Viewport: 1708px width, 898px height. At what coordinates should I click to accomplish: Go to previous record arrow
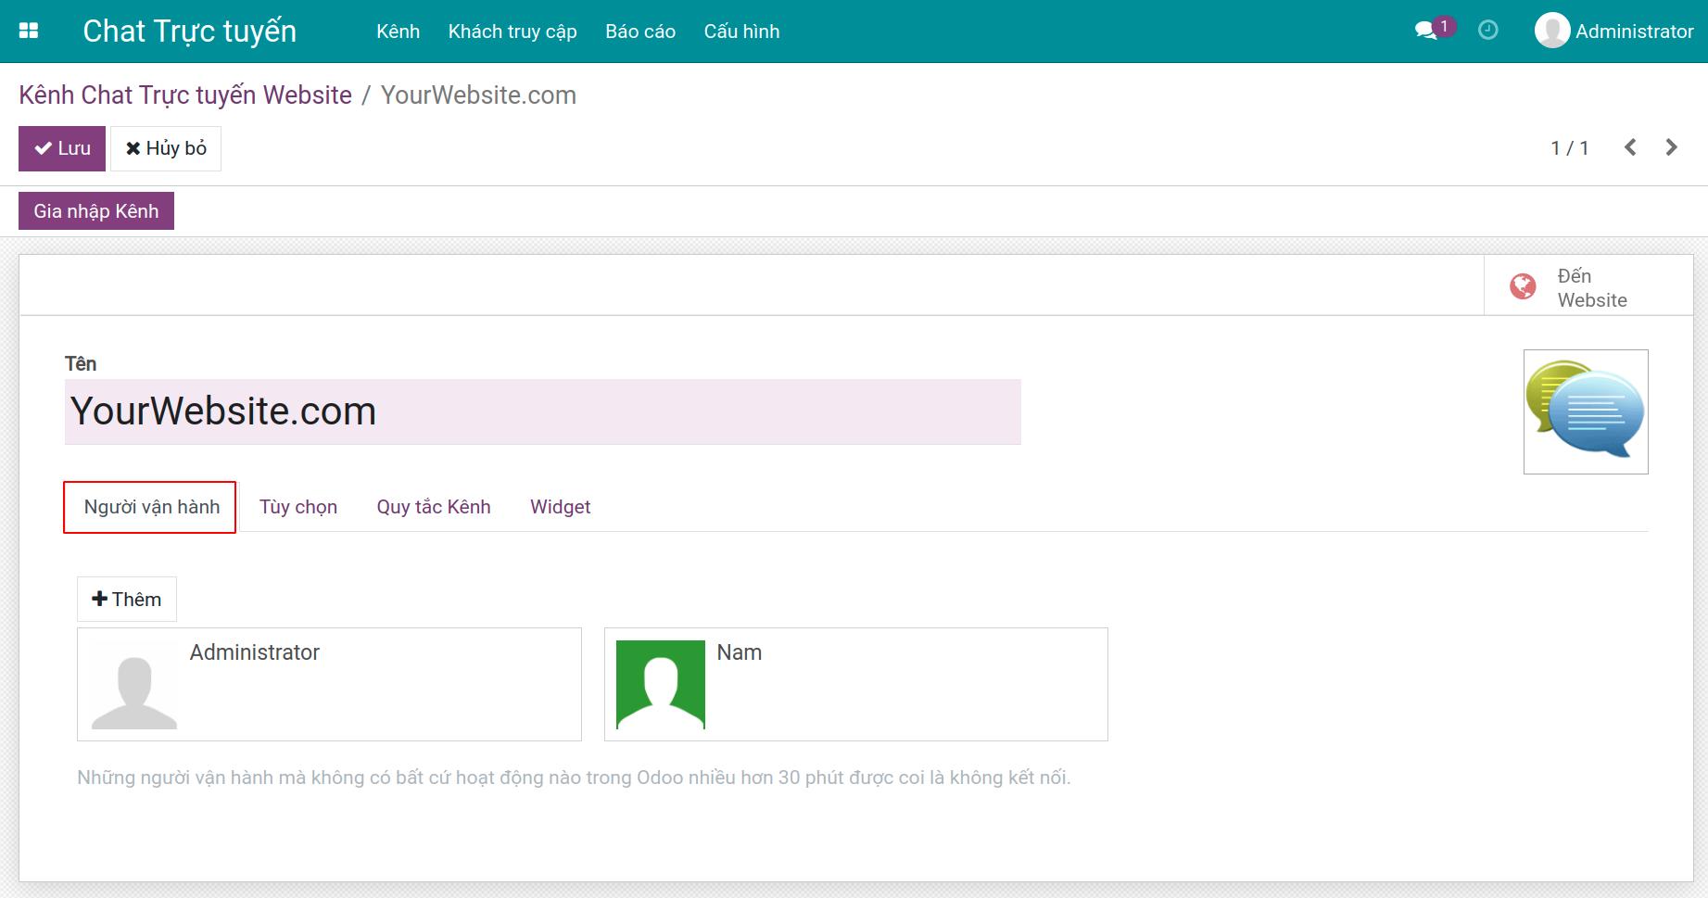(x=1630, y=147)
